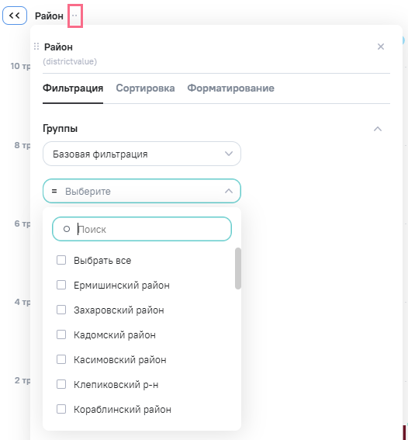This screenshot has width=408, height=440.
Task: Collapse the Выберите value dropdown
Action: point(229,191)
